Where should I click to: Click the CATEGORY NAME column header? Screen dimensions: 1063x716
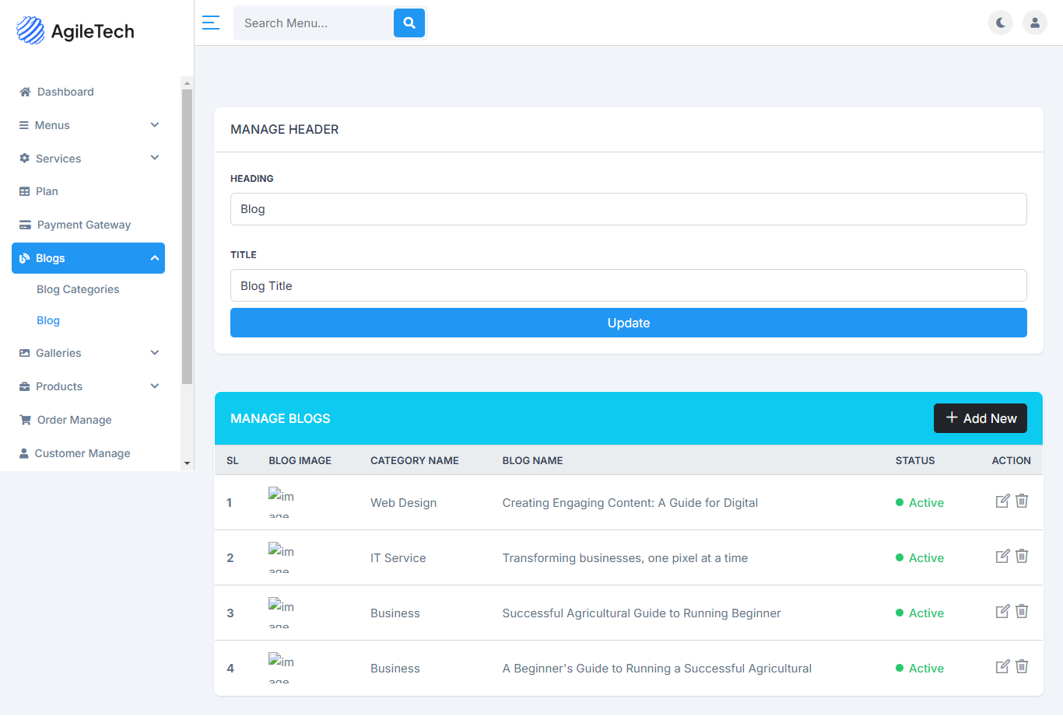[x=415, y=460]
